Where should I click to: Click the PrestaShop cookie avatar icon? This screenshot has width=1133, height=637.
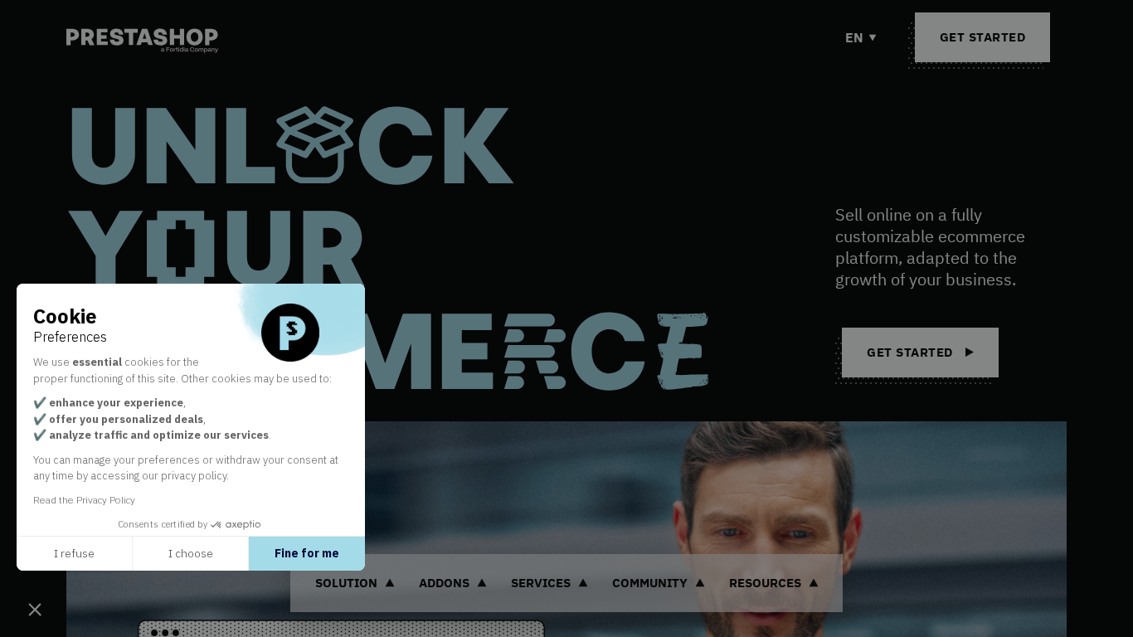(x=290, y=333)
